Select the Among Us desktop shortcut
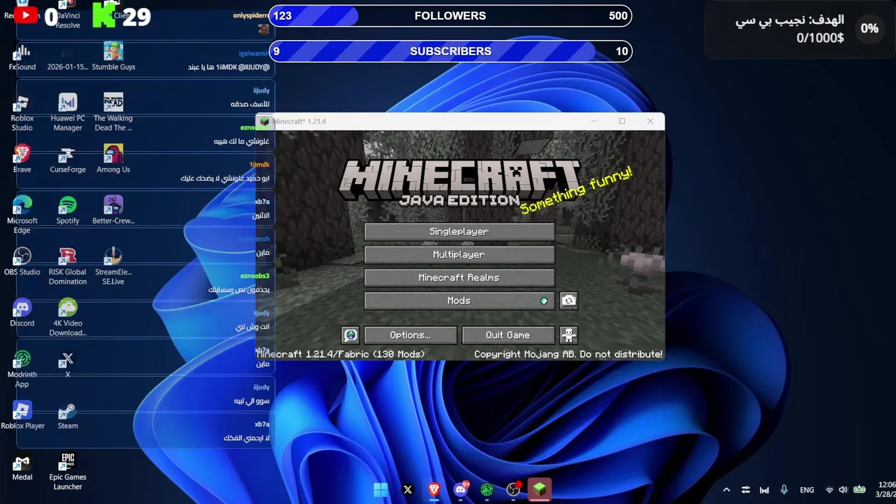Screen dimensions: 896x504 point(113,160)
